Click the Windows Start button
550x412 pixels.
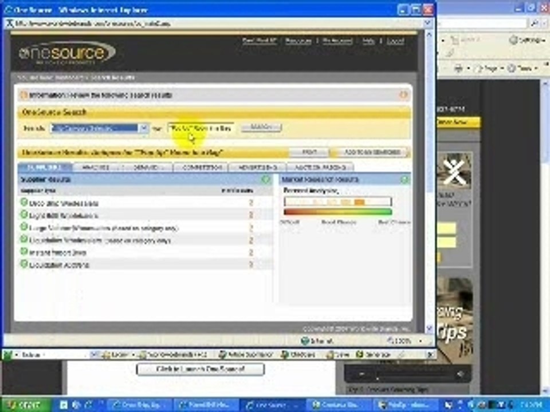tap(24, 405)
